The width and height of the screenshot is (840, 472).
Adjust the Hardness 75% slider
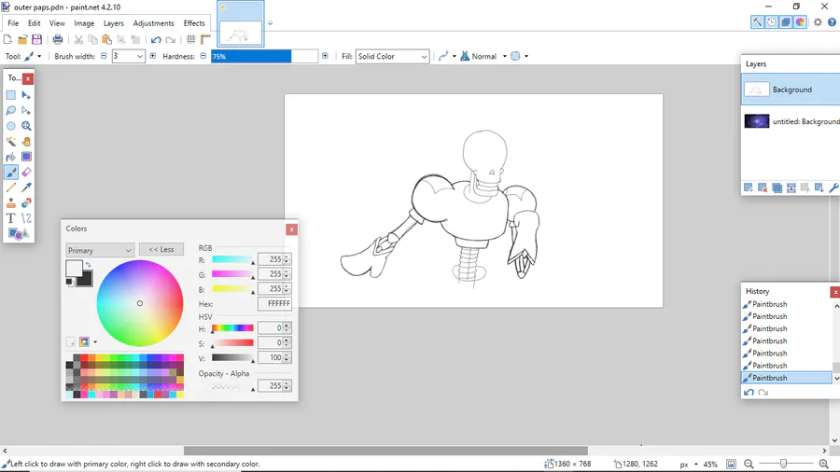click(x=265, y=56)
